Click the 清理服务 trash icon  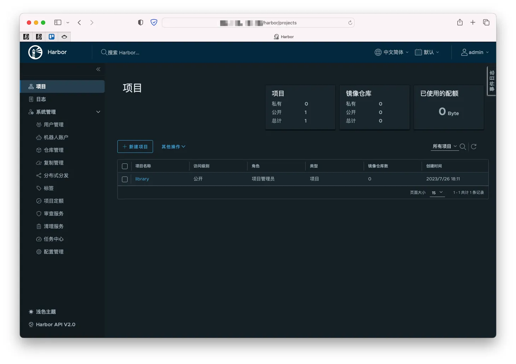39,226
